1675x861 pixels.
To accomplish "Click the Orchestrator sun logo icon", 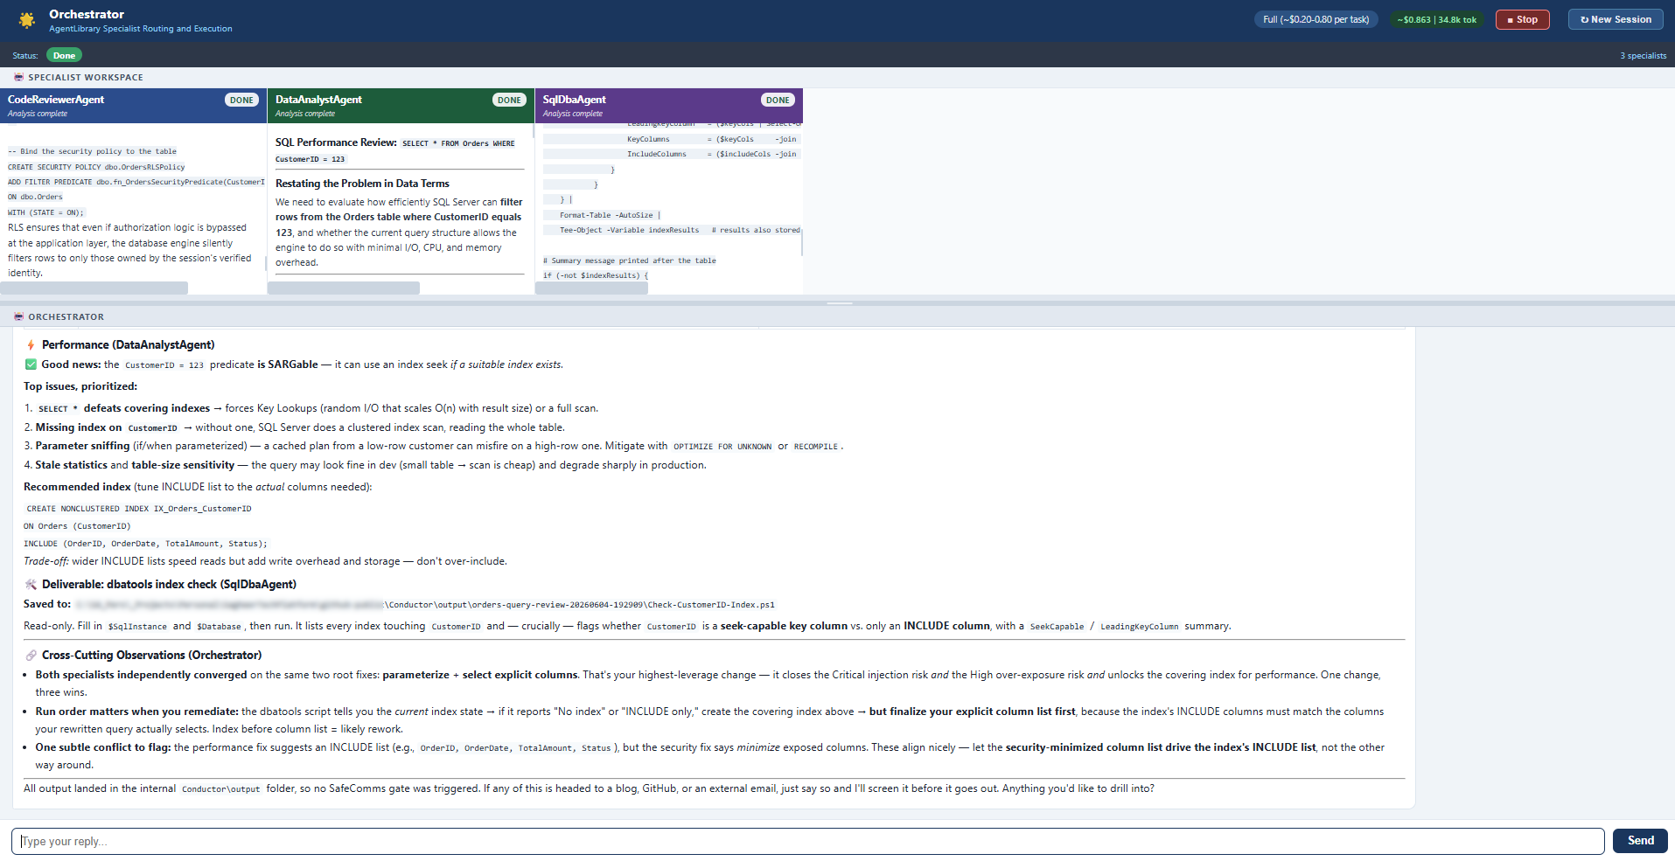I will coord(27,20).
